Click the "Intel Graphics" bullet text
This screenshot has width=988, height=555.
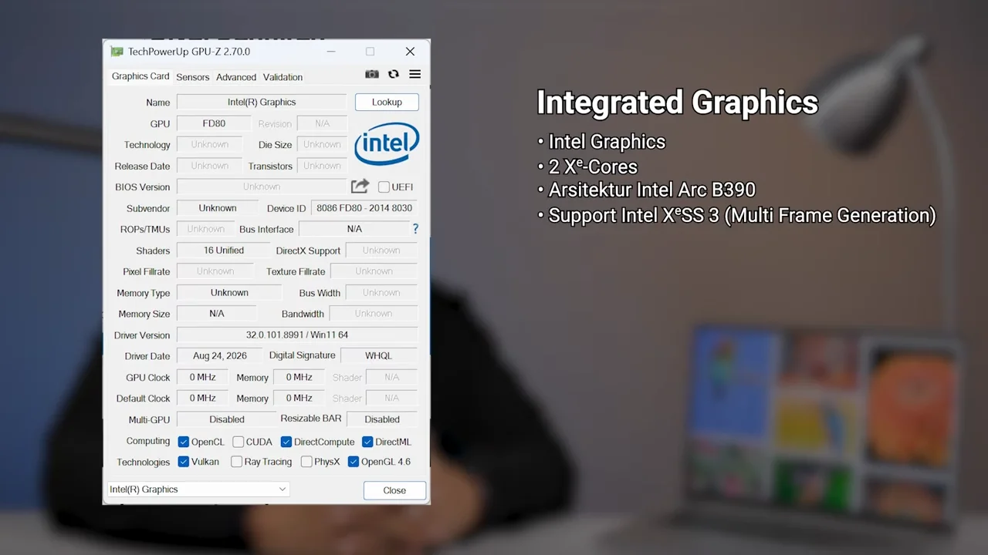[607, 142]
